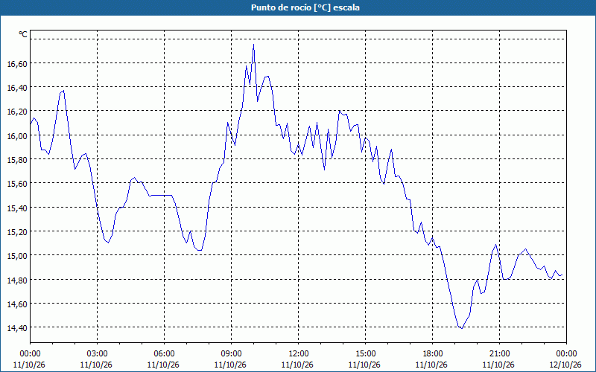This screenshot has width=596, height=372.
Task: Click the '11/10/26' date beneath first 00:00
Action: 29,365
